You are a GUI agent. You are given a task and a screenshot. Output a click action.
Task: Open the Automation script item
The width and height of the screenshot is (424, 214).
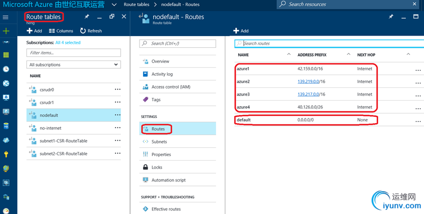coord(178,180)
